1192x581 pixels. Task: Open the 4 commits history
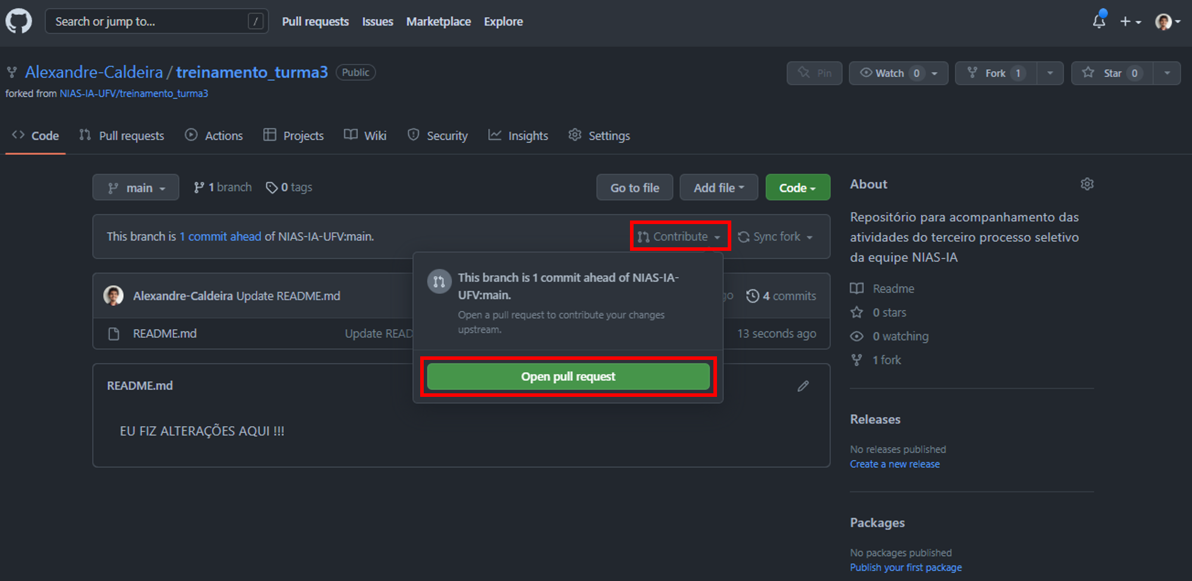pyautogui.click(x=781, y=296)
